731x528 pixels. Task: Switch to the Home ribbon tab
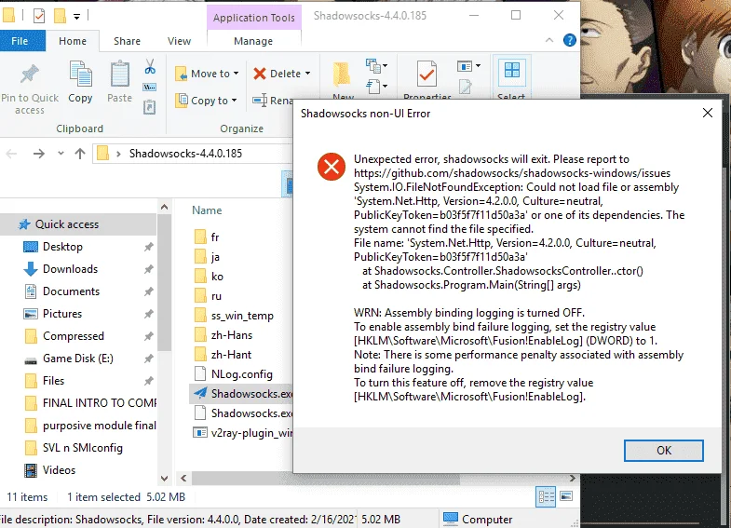click(73, 41)
